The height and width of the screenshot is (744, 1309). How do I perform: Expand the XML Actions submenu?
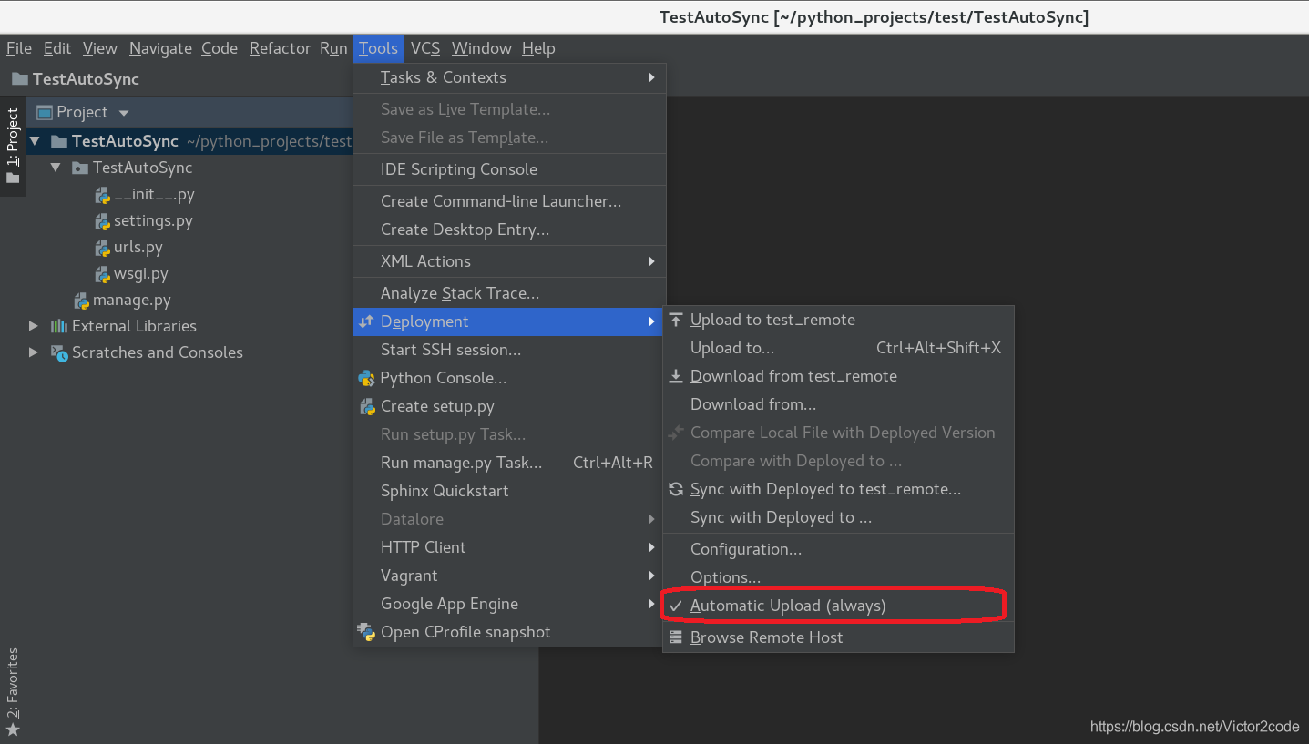tap(510, 261)
